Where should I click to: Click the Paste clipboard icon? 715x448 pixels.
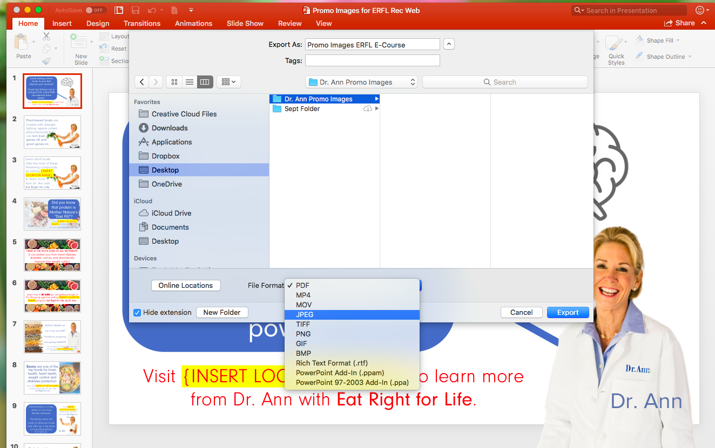pyautogui.click(x=21, y=42)
